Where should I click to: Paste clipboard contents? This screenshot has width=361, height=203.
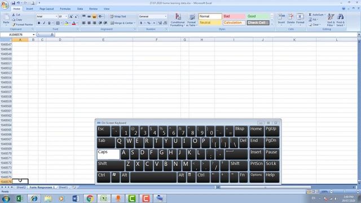[x=6, y=20]
